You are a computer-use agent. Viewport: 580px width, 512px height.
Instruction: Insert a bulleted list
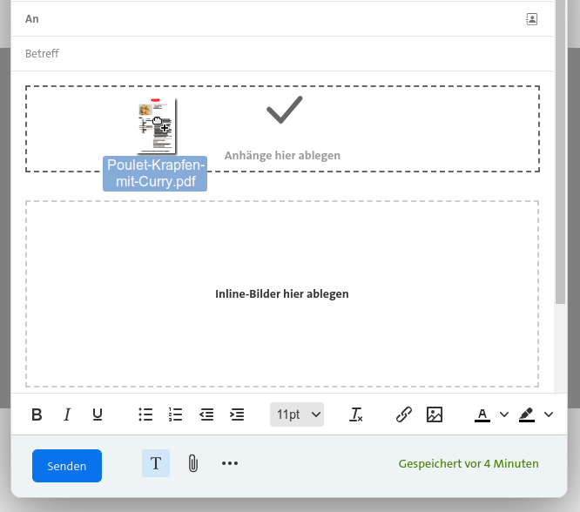click(x=145, y=414)
